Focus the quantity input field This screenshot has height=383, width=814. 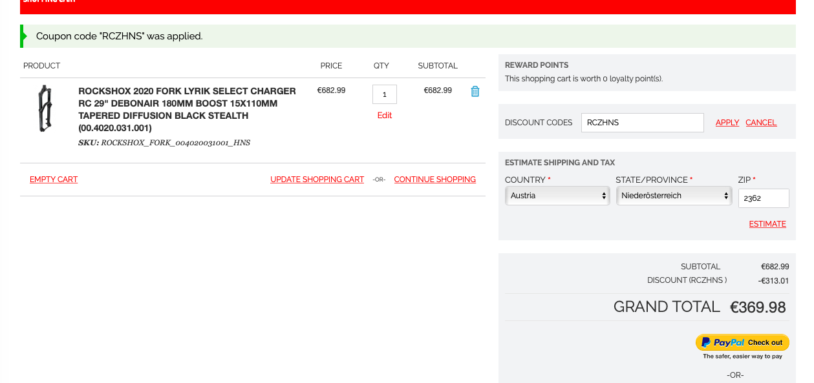(x=384, y=94)
